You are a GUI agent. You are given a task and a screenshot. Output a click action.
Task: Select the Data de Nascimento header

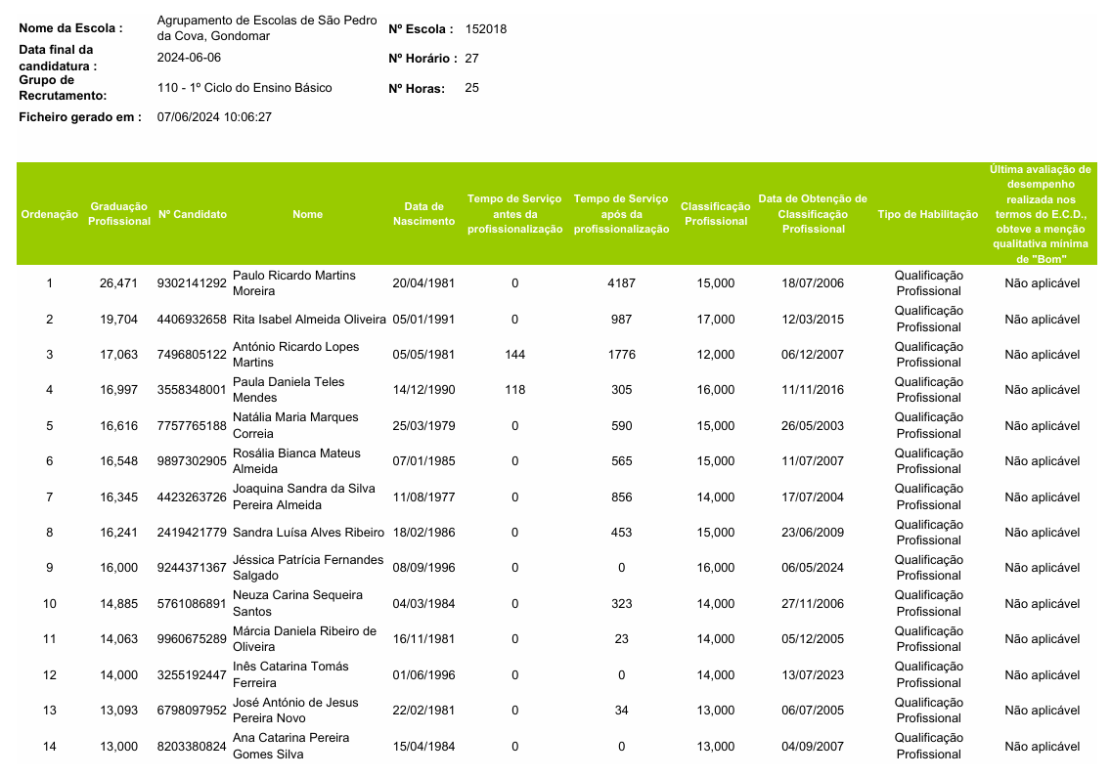(423, 214)
